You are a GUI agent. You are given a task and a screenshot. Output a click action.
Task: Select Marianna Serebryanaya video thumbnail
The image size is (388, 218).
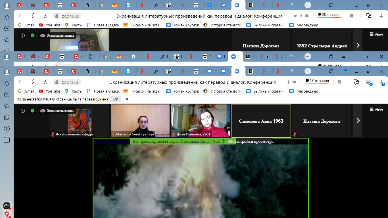[140, 121]
